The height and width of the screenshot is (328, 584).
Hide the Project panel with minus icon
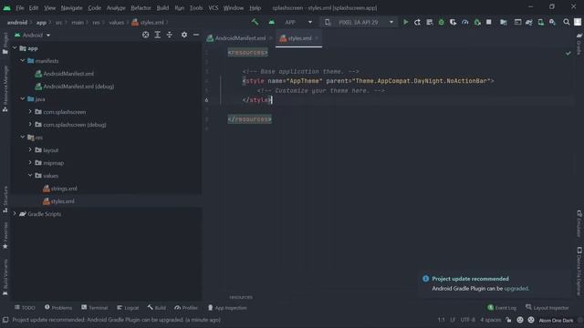coord(196,35)
